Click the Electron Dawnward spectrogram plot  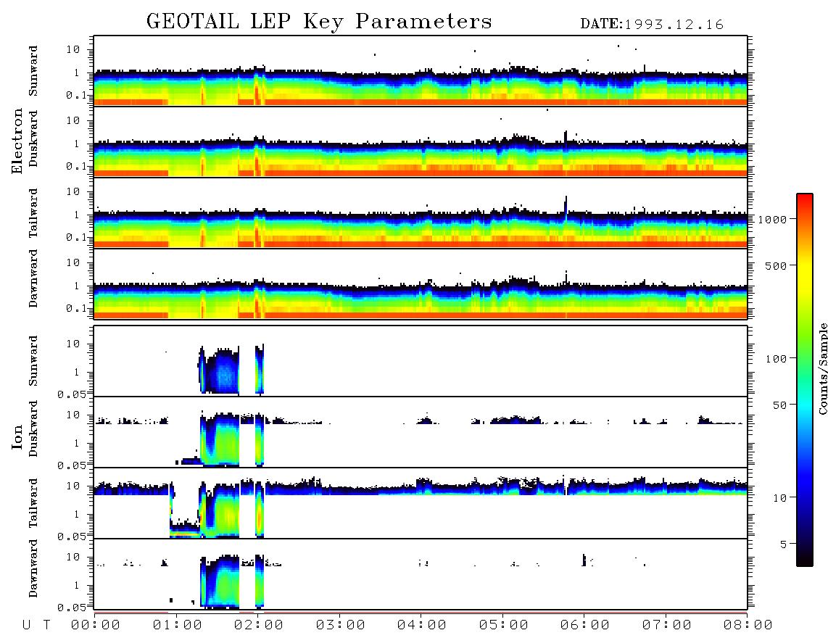coord(421,283)
